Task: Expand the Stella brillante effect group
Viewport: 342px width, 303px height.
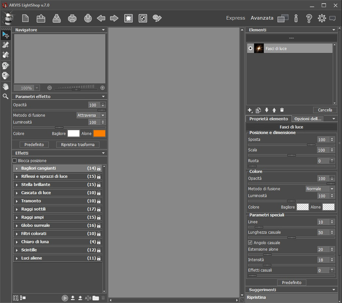Action: point(17,185)
